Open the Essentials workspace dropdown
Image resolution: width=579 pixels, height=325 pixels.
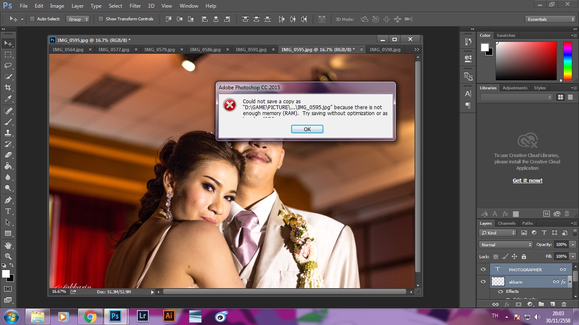[x=550, y=19]
